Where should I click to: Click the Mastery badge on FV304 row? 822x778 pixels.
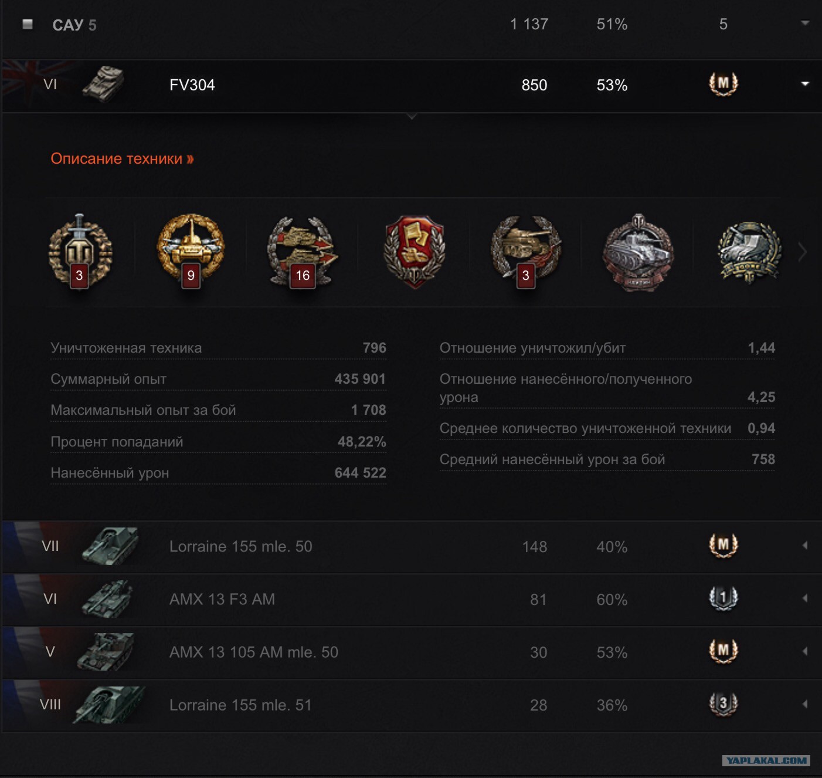(x=724, y=84)
